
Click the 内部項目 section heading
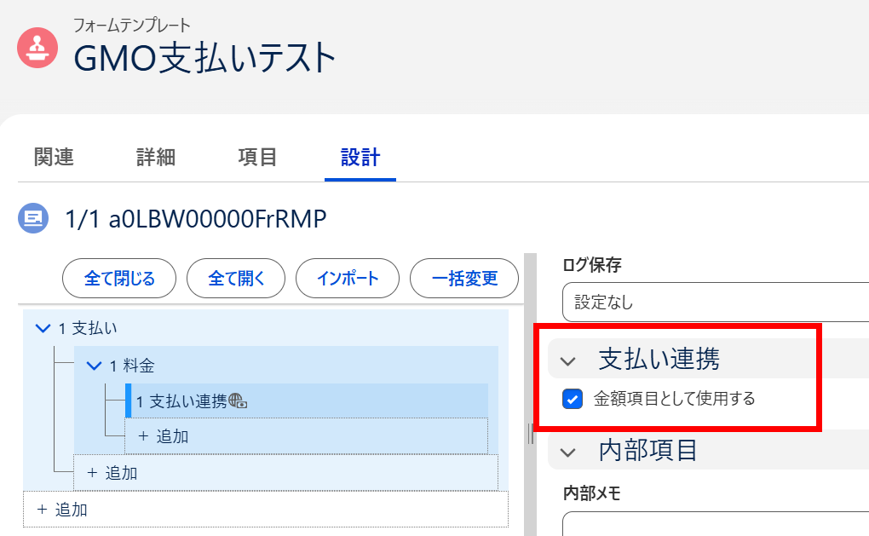(x=647, y=450)
